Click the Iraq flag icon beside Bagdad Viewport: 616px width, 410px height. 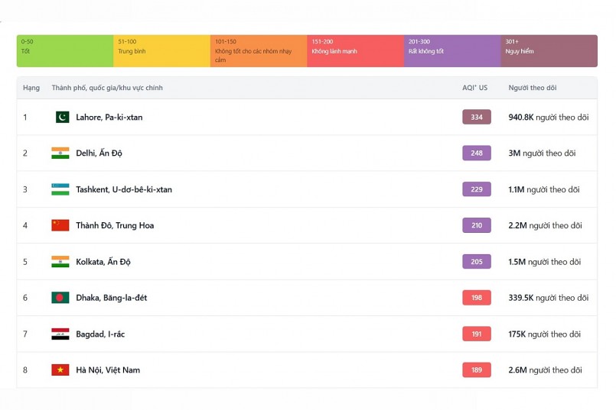[60, 334]
